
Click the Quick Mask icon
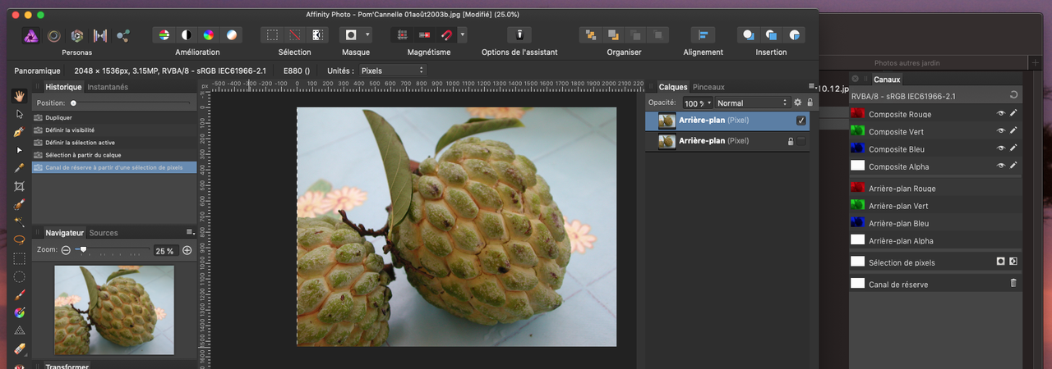tap(351, 35)
